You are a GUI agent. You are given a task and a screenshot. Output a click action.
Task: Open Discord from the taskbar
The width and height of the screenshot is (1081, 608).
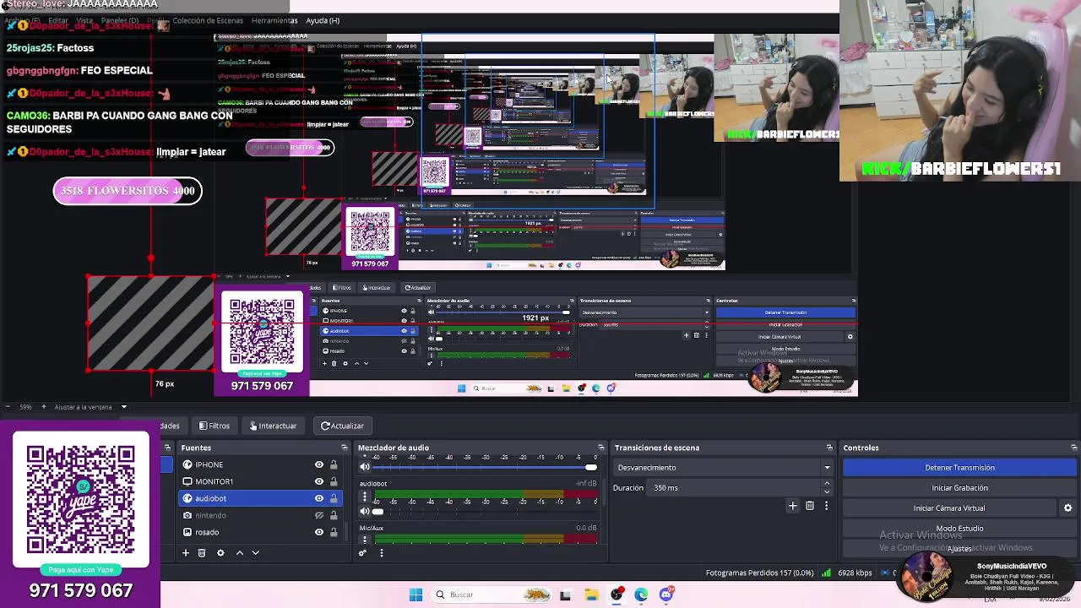click(x=666, y=594)
